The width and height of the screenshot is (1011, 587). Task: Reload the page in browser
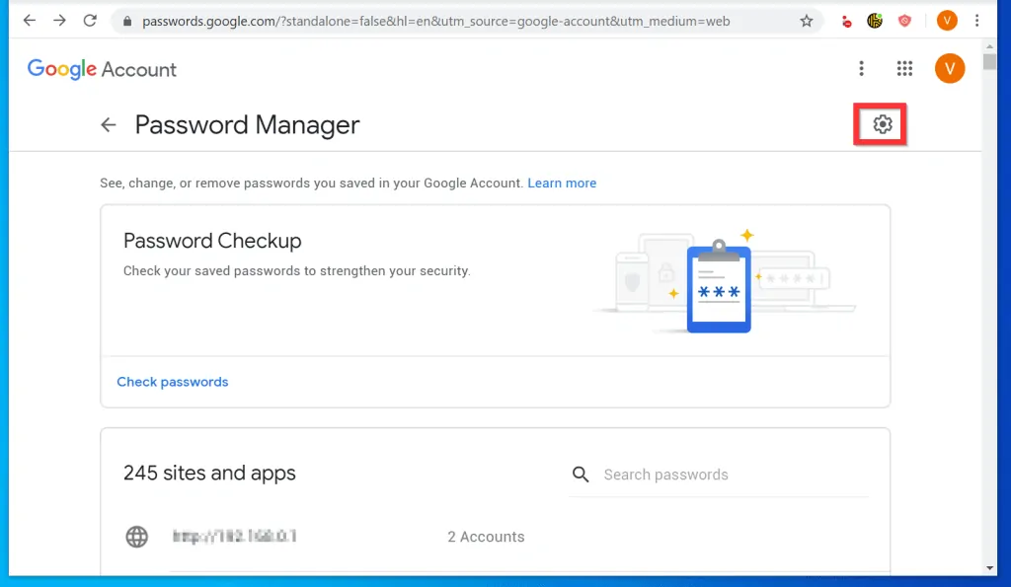tap(90, 21)
